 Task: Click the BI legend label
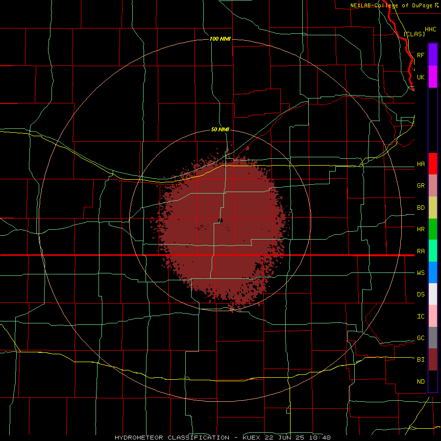pos(420,360)
